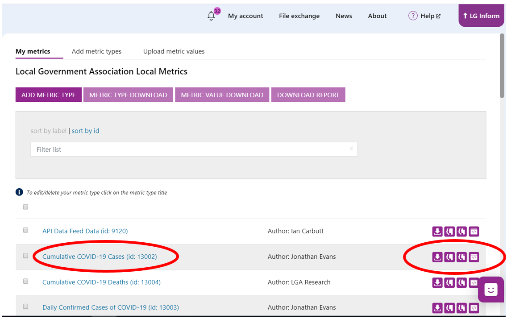Open News in top navigation
The height and width of the screenshot is (319, 507).
[344, 16]
